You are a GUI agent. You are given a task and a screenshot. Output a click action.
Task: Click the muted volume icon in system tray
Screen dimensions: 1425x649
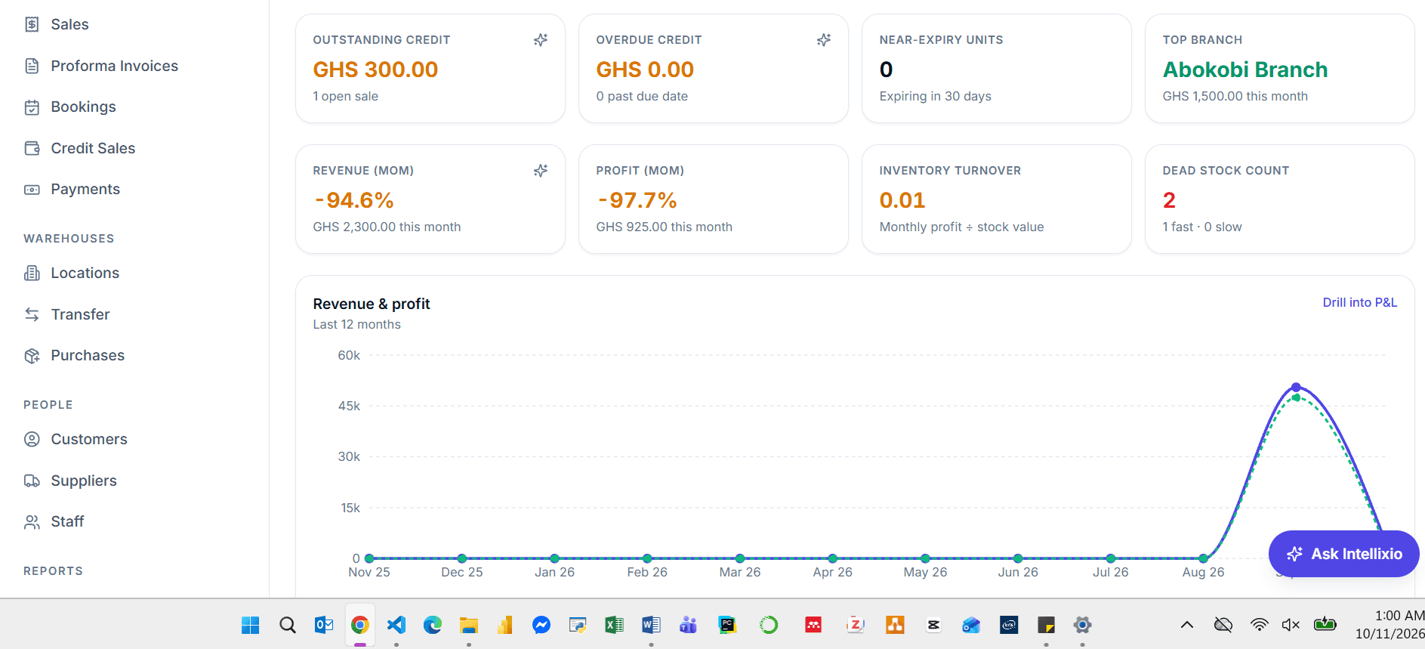point(1291,625)
